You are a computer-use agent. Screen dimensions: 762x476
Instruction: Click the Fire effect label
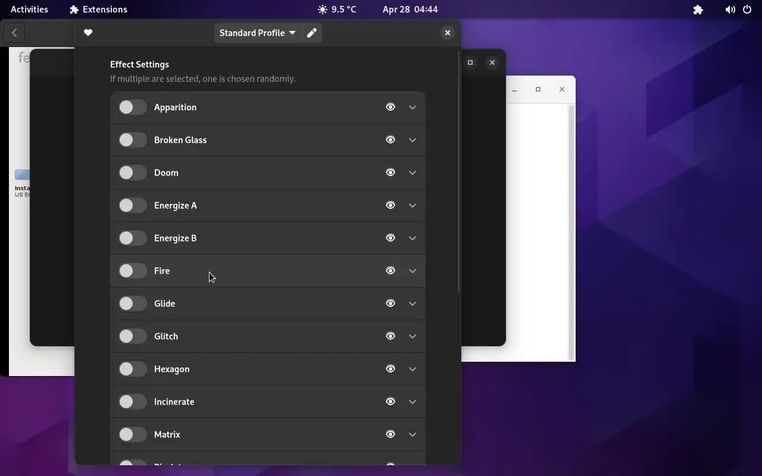click(162, 271)
